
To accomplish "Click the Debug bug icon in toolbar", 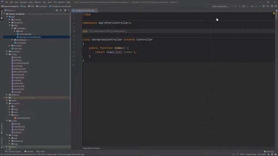I will (235, 6).
